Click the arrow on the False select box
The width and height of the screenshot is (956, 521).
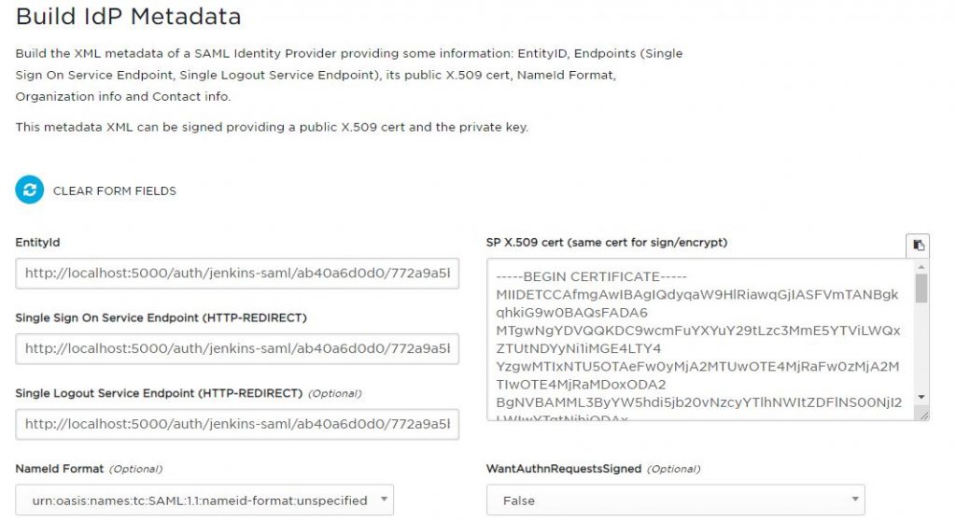click(855, 499)
